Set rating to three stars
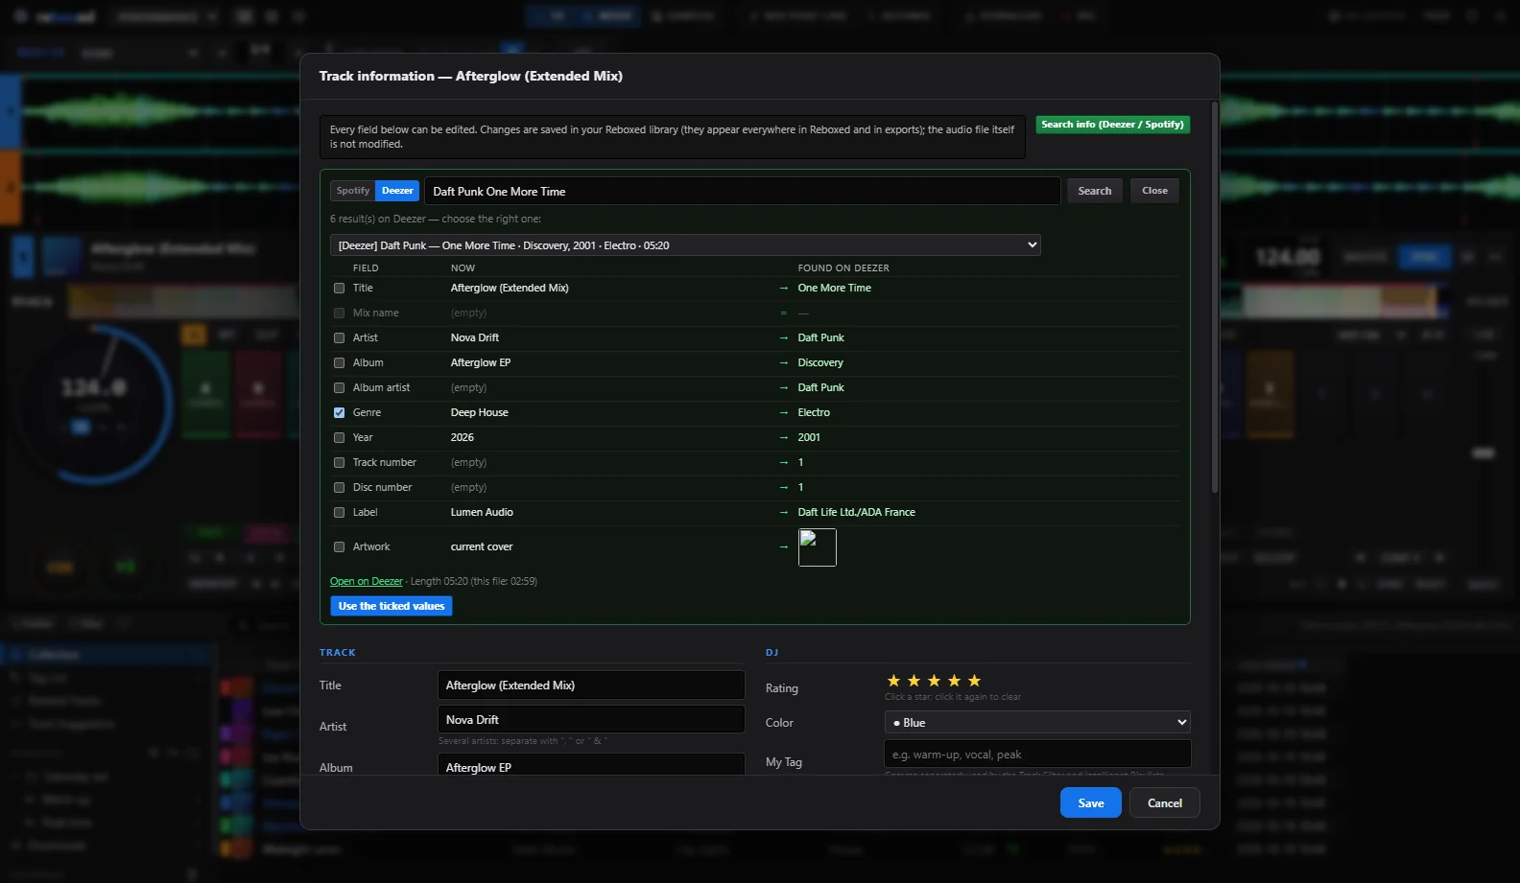This screenshot has width=1520, height=883. pos(934,681)
